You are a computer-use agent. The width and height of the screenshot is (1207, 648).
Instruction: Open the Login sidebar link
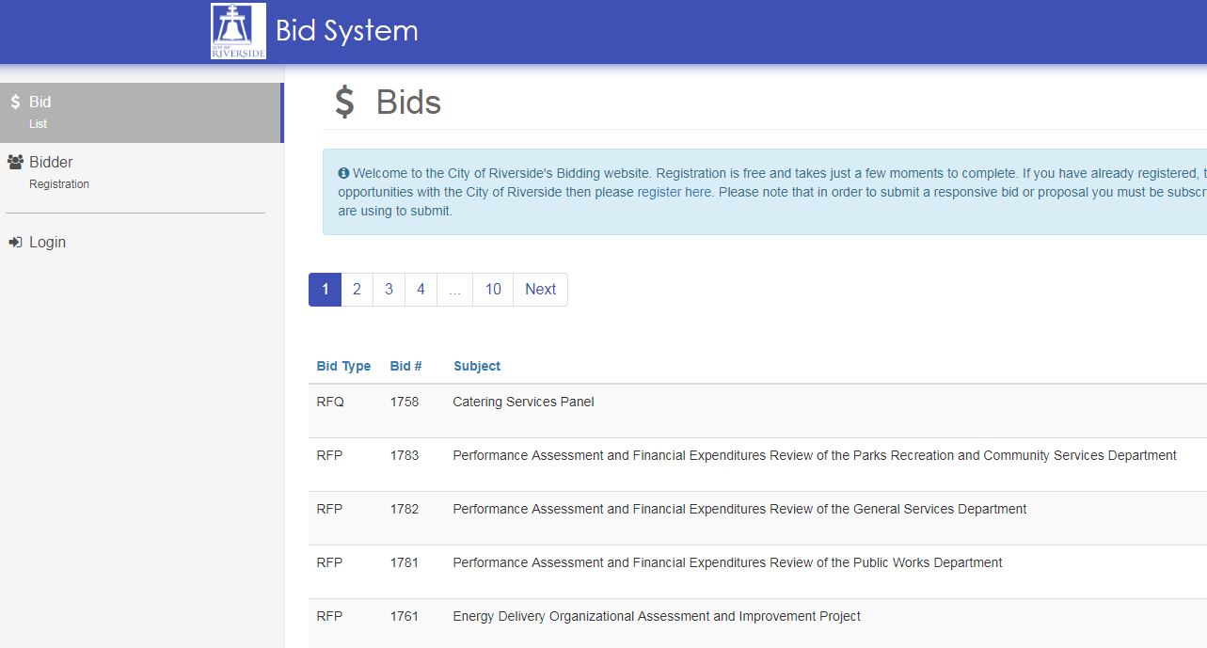pyautogui.click(x=47, y=242)
